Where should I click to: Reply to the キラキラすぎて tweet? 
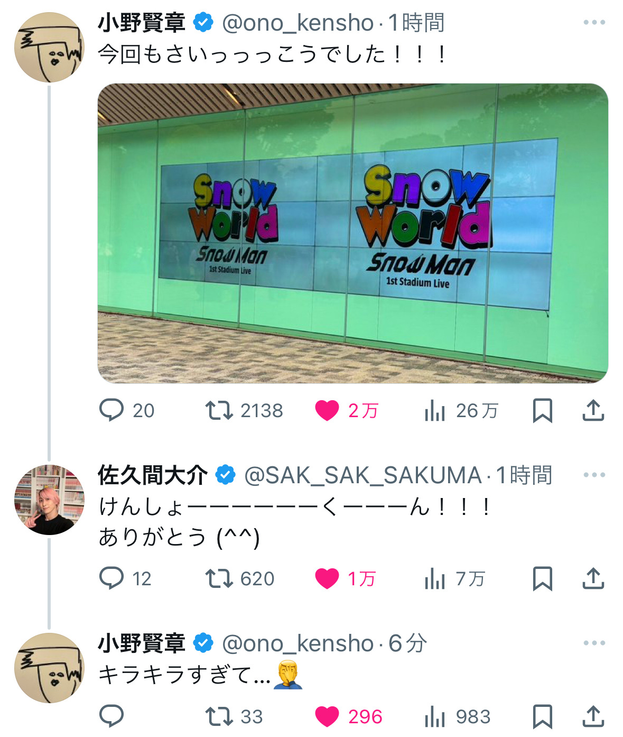(x=111, y=716)
